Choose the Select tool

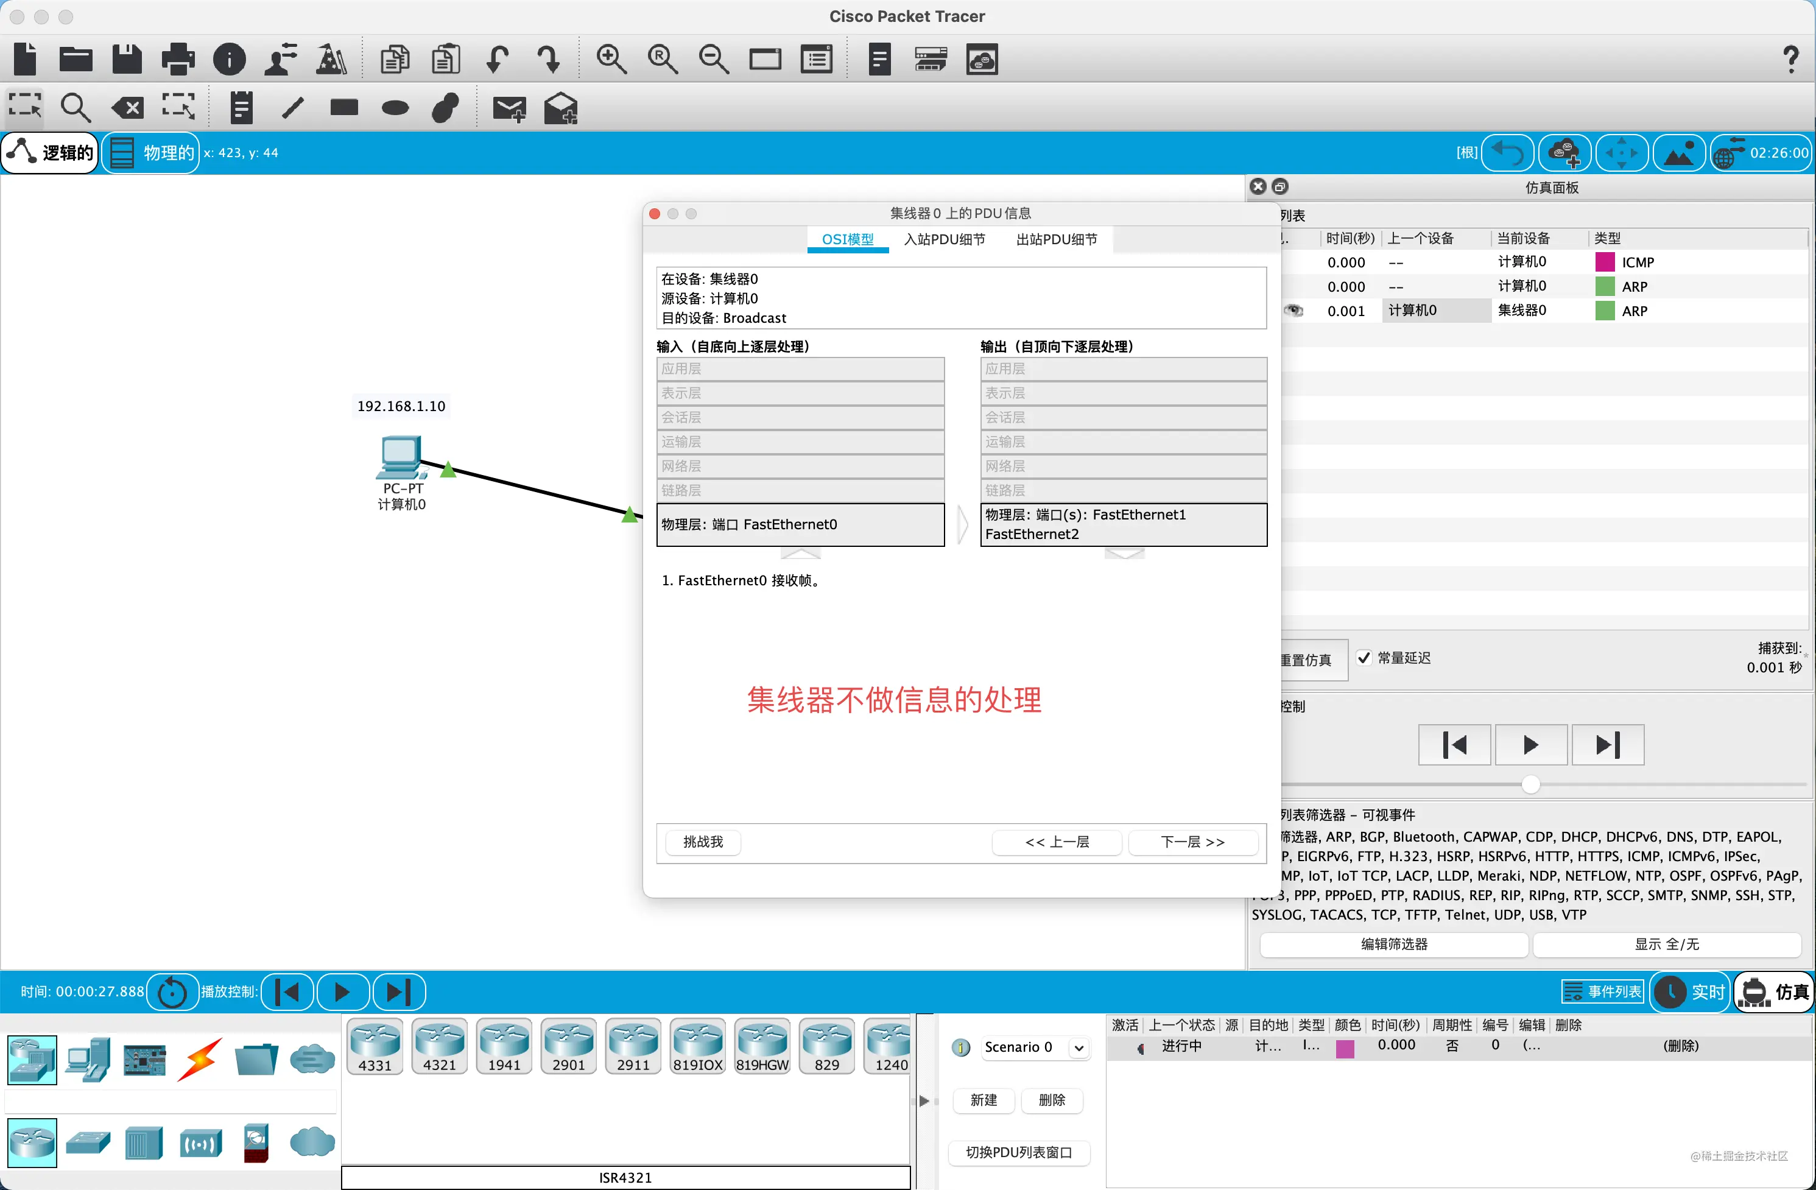point(25,108)
